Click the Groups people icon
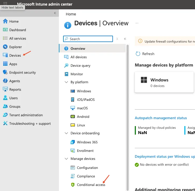The height and width of the screenshot is (191, 195). (x=5, y=106)
